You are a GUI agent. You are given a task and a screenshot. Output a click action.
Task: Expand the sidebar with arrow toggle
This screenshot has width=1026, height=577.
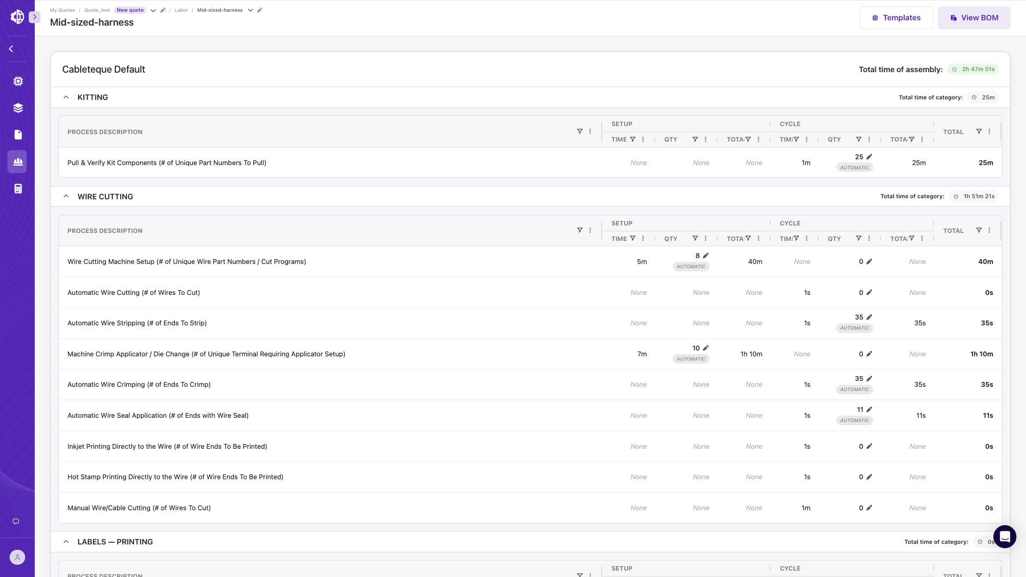point(35,17)
